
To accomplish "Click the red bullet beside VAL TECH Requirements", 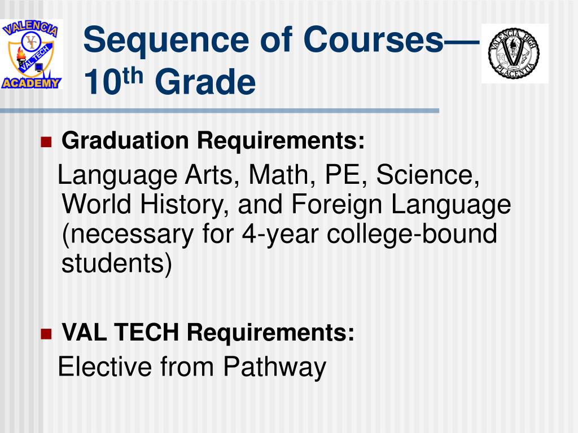I will click(46, 334).
